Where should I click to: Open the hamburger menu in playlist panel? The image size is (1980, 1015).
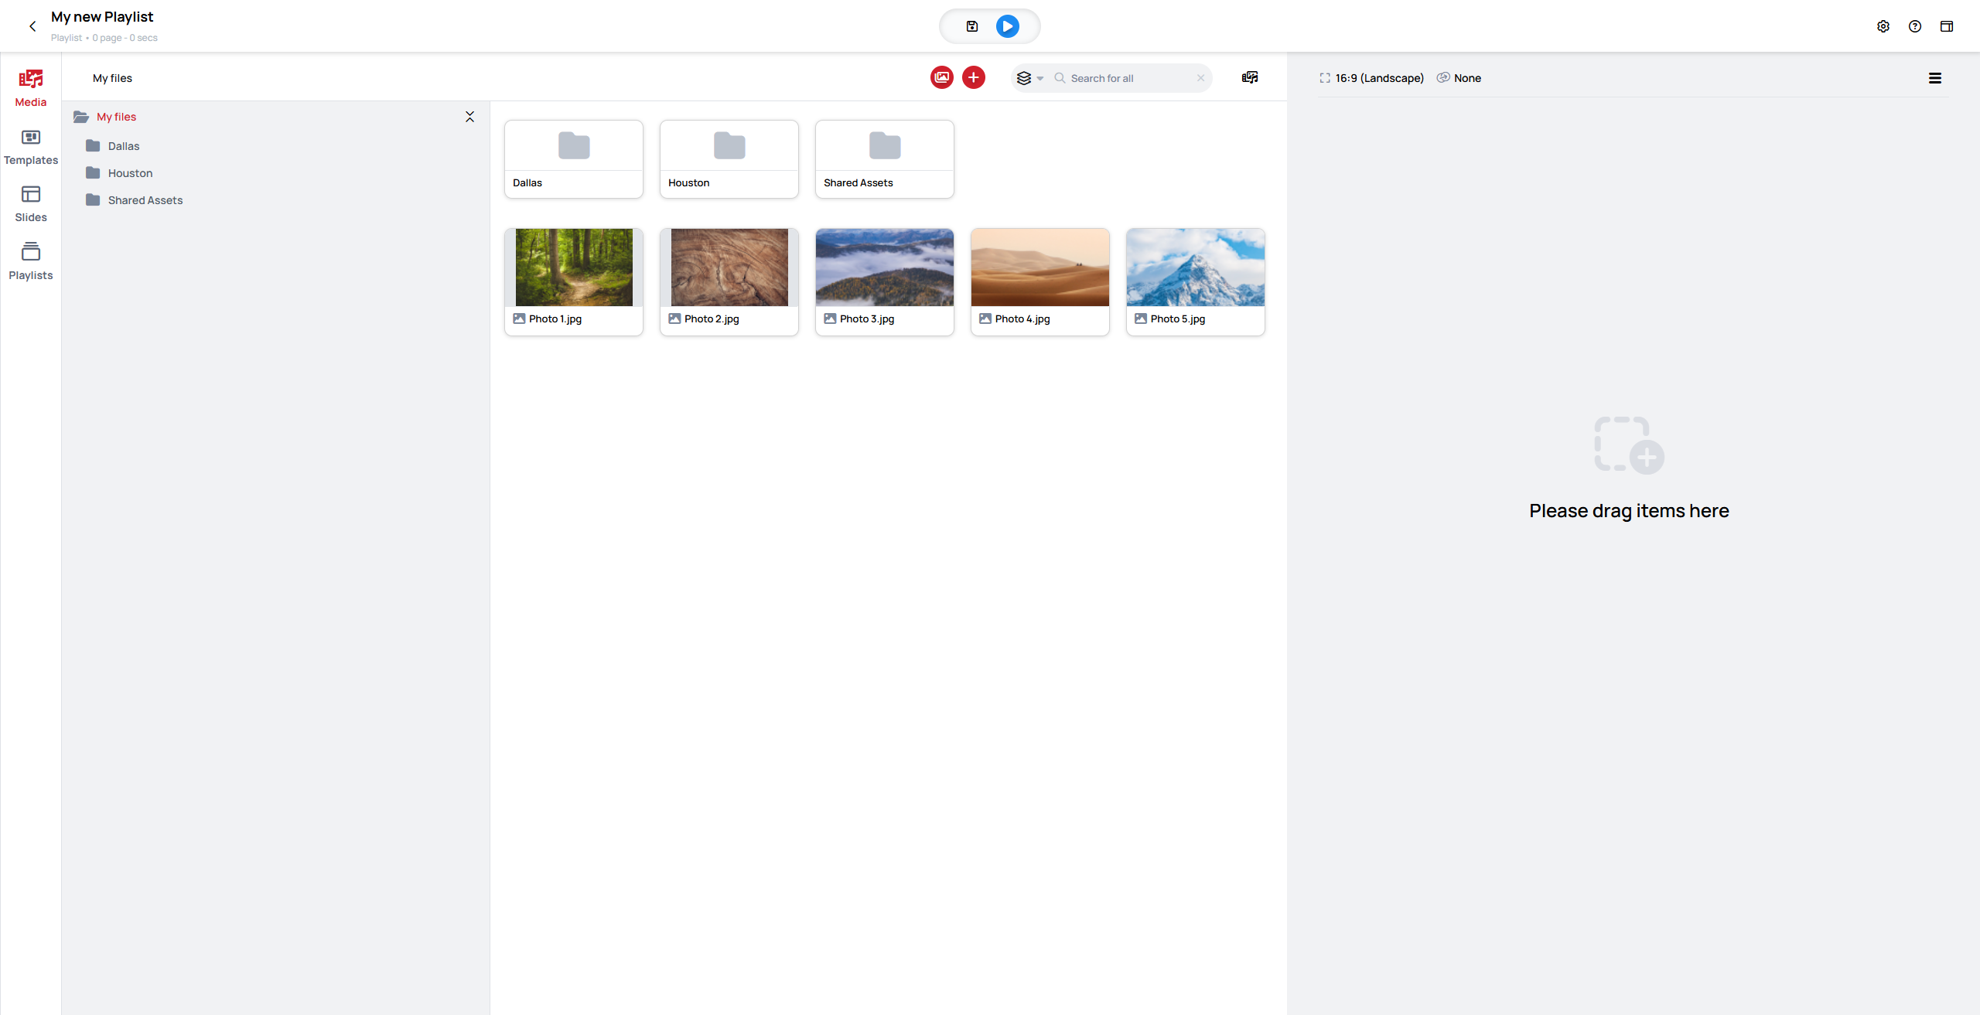point(1935,78)
